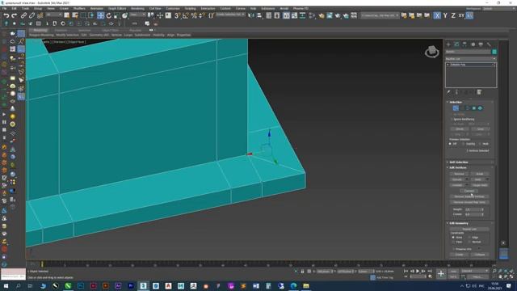
Task: Click the Align tool icon
Action: 259,15
